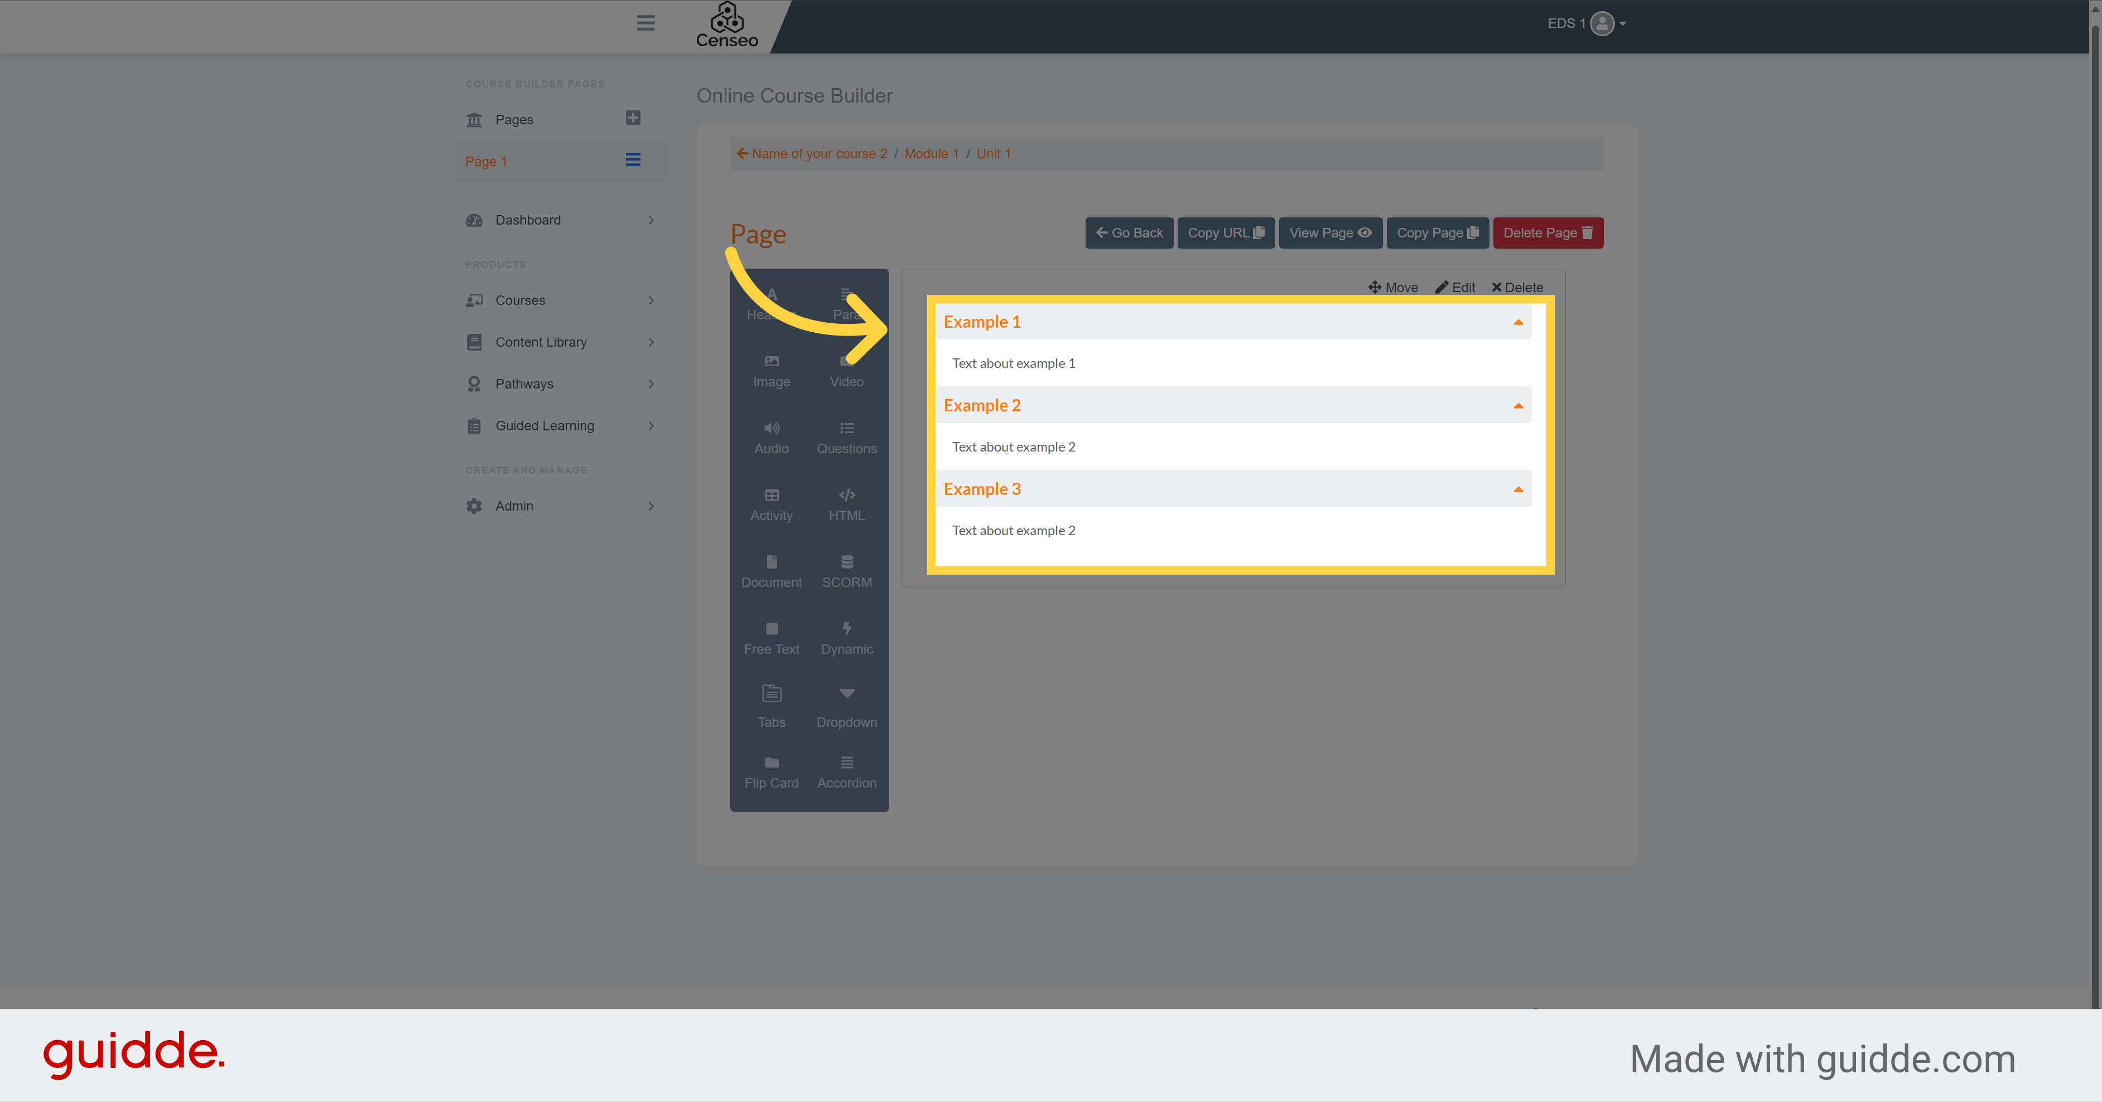The height and width of the screenshot is (1102, 2102).
Task: Open the Pages item in sidebar
Action: click(514, 120)
